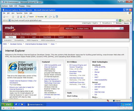
Task: Click the Refresh page icon
Action: click(21, 17)
